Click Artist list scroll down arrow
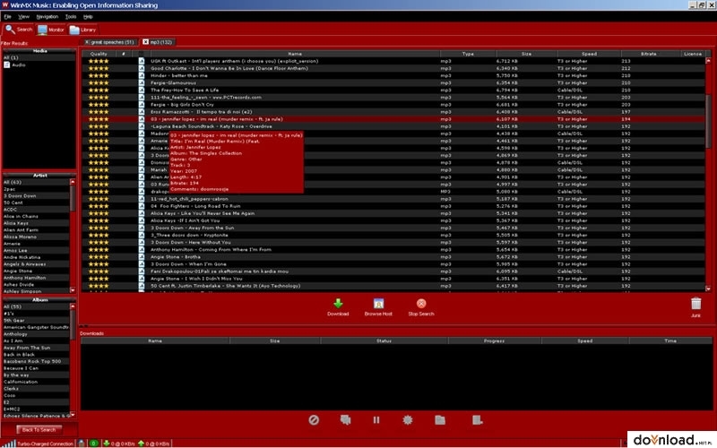Image resolution: width=717 pixels, height=448 pixels. point(73,290)
